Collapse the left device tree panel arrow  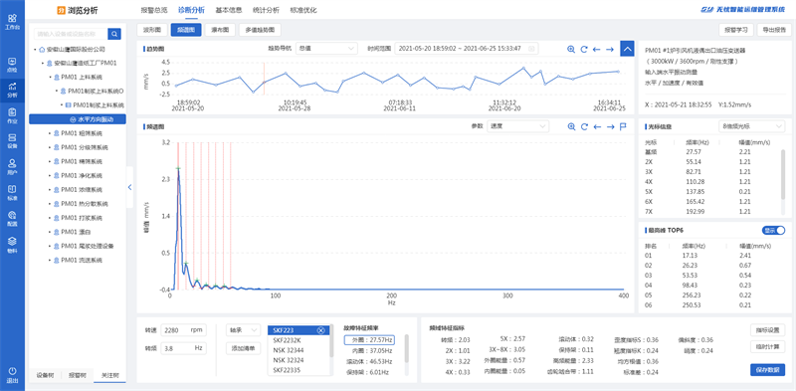[x=129, y=187]
